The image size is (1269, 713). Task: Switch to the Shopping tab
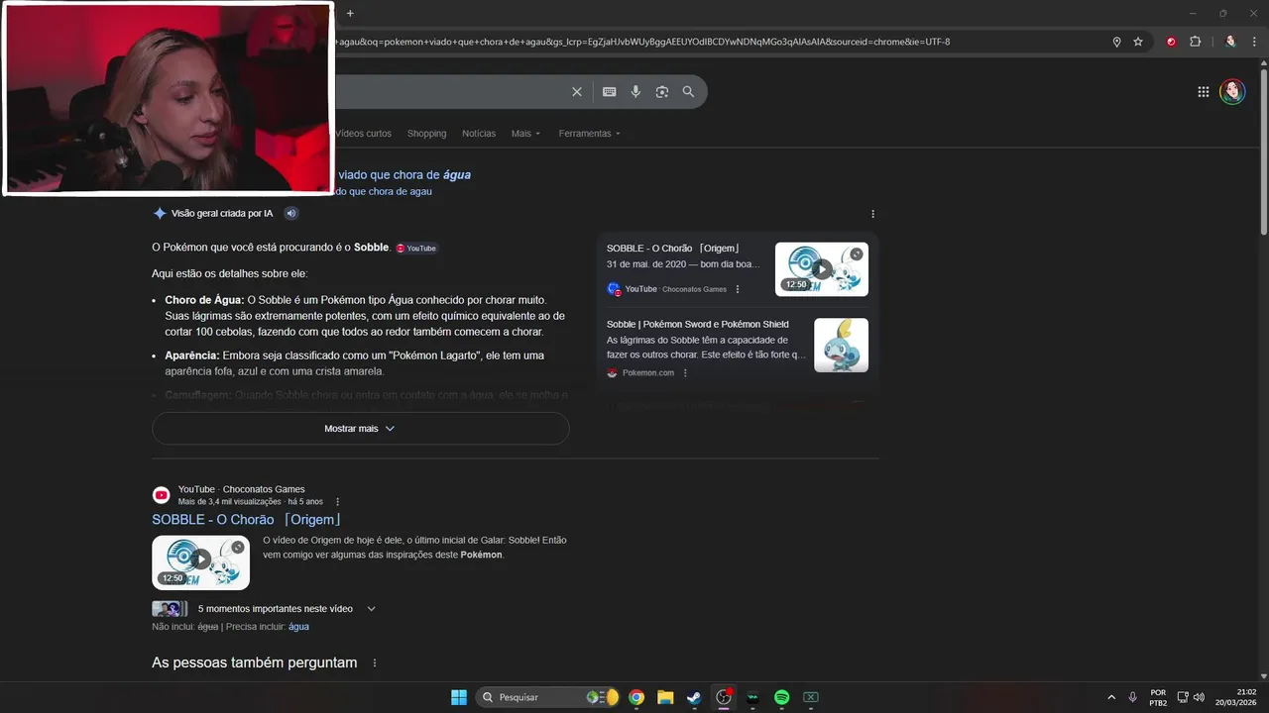[426, 134]
